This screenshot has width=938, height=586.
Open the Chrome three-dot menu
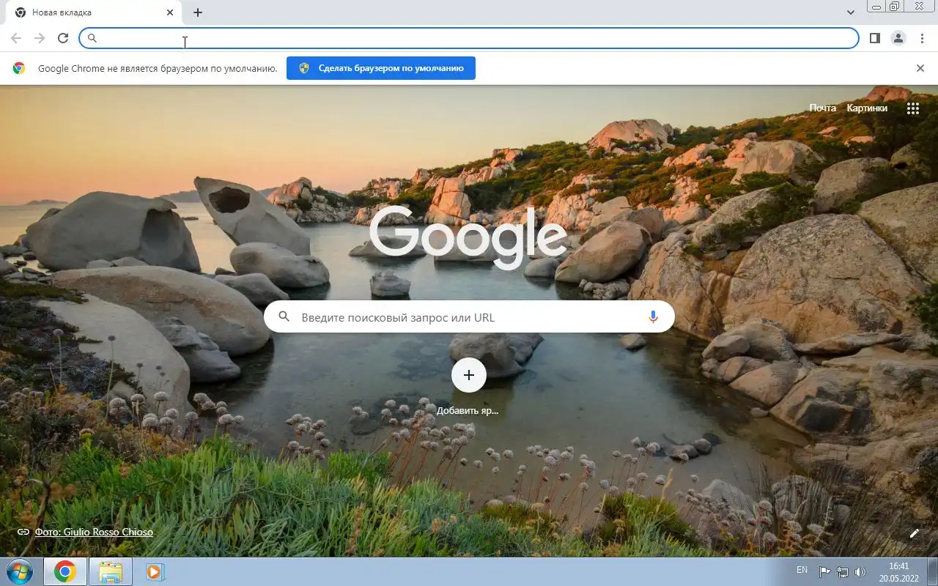click(x=921, y=38)
